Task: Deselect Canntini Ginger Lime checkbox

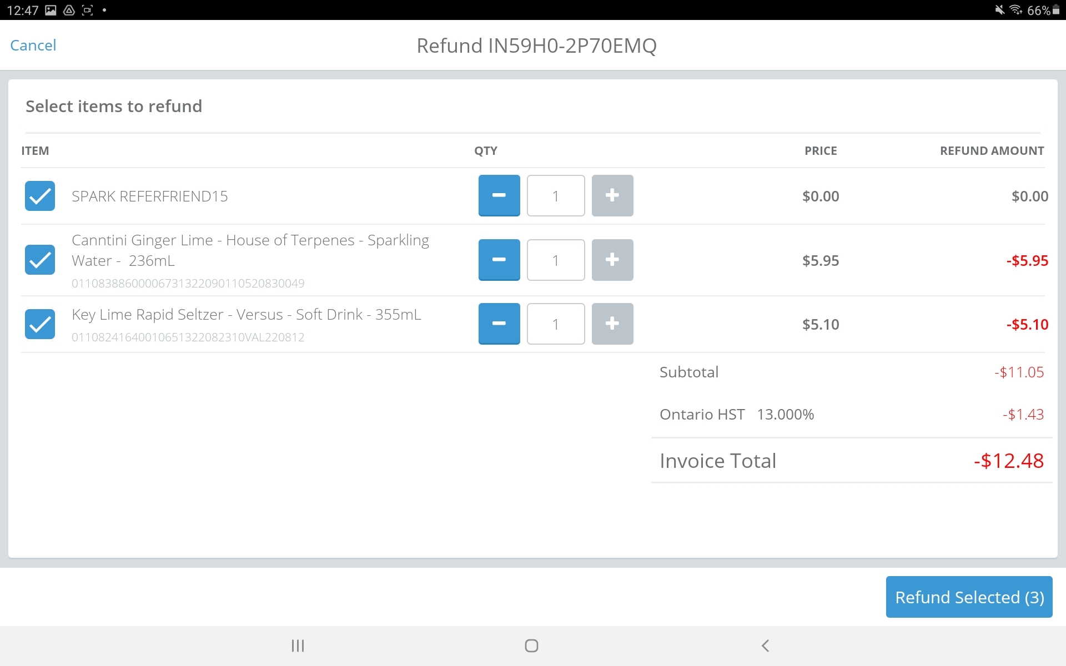Action: pyautogui.click(x=40, y=260)
